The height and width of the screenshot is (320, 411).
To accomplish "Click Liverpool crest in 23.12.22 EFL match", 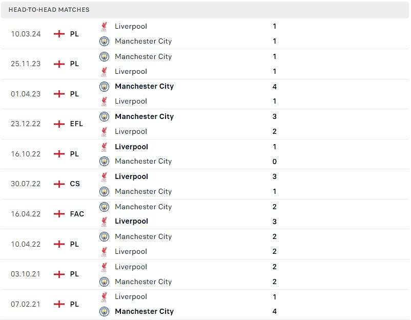I will [x=105, y=131].
